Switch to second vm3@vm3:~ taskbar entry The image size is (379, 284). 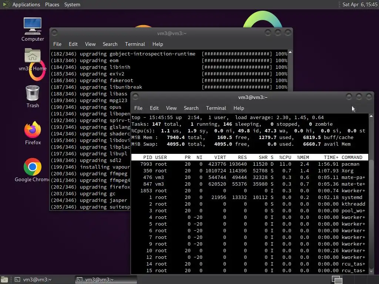pyautogui.click(x=105, y=280)
